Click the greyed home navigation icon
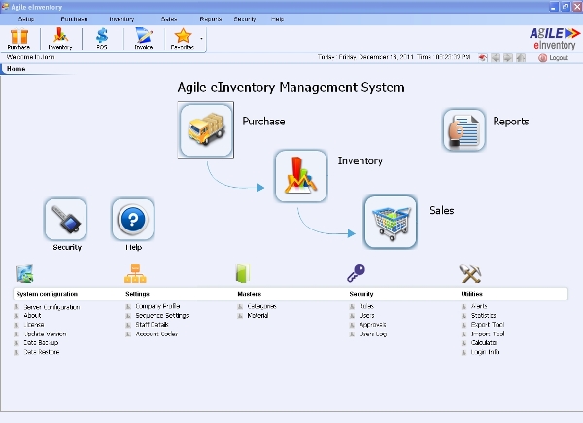 521,58
